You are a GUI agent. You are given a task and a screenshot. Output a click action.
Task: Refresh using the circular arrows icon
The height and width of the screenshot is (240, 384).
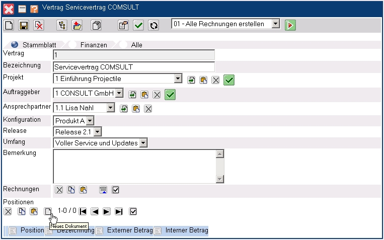(153, 25)
